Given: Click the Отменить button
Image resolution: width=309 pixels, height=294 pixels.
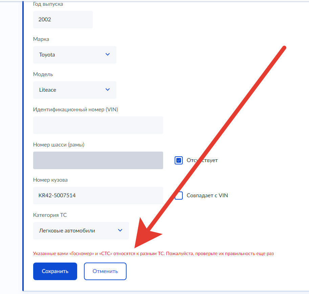Looking at the screenshot, I should [x=105, y=271].
